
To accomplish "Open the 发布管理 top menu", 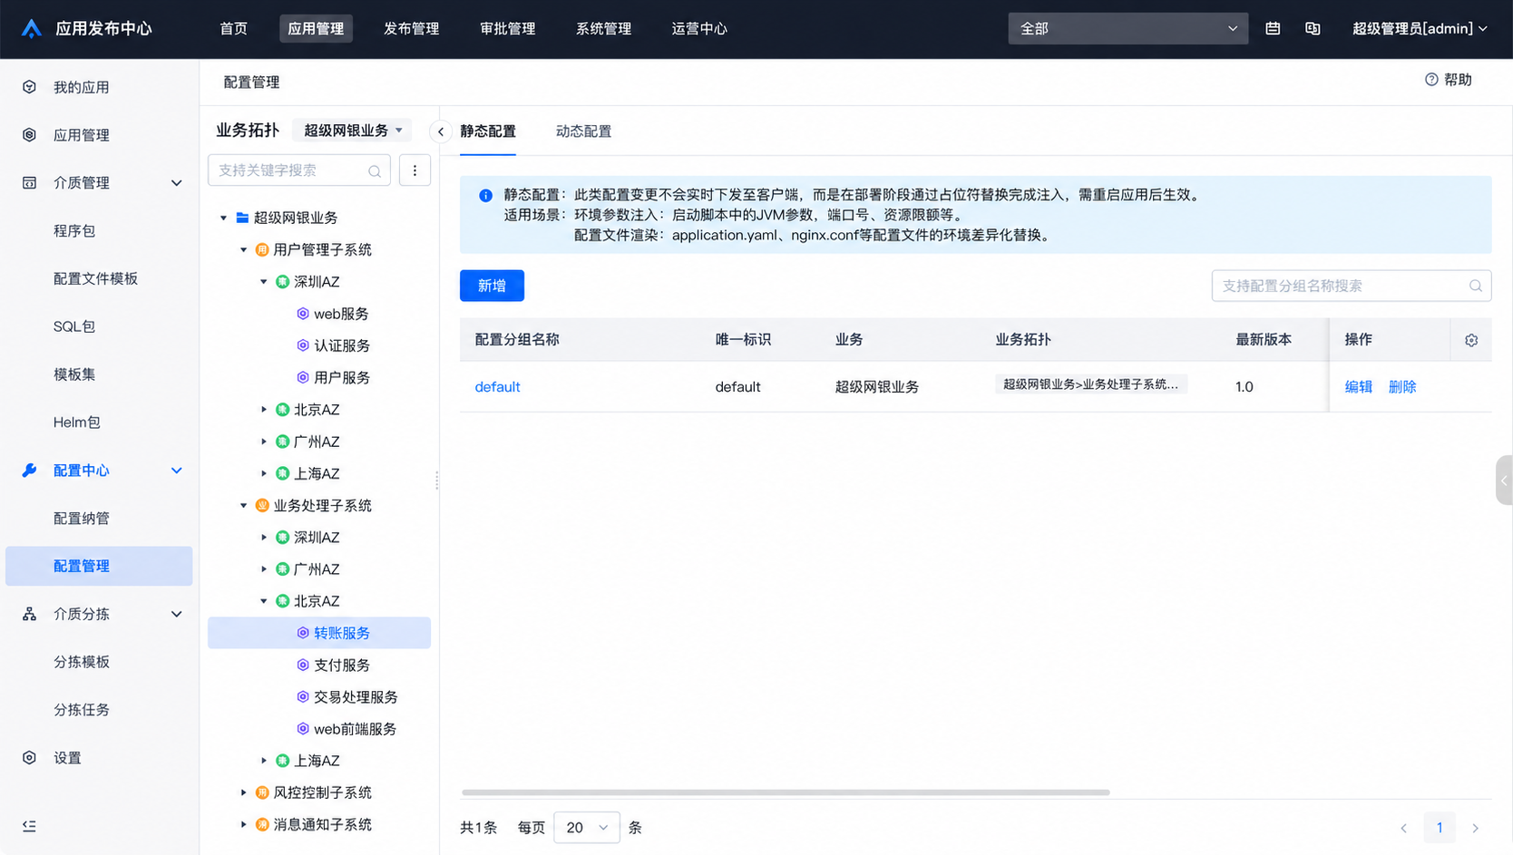I will (412, 29).
